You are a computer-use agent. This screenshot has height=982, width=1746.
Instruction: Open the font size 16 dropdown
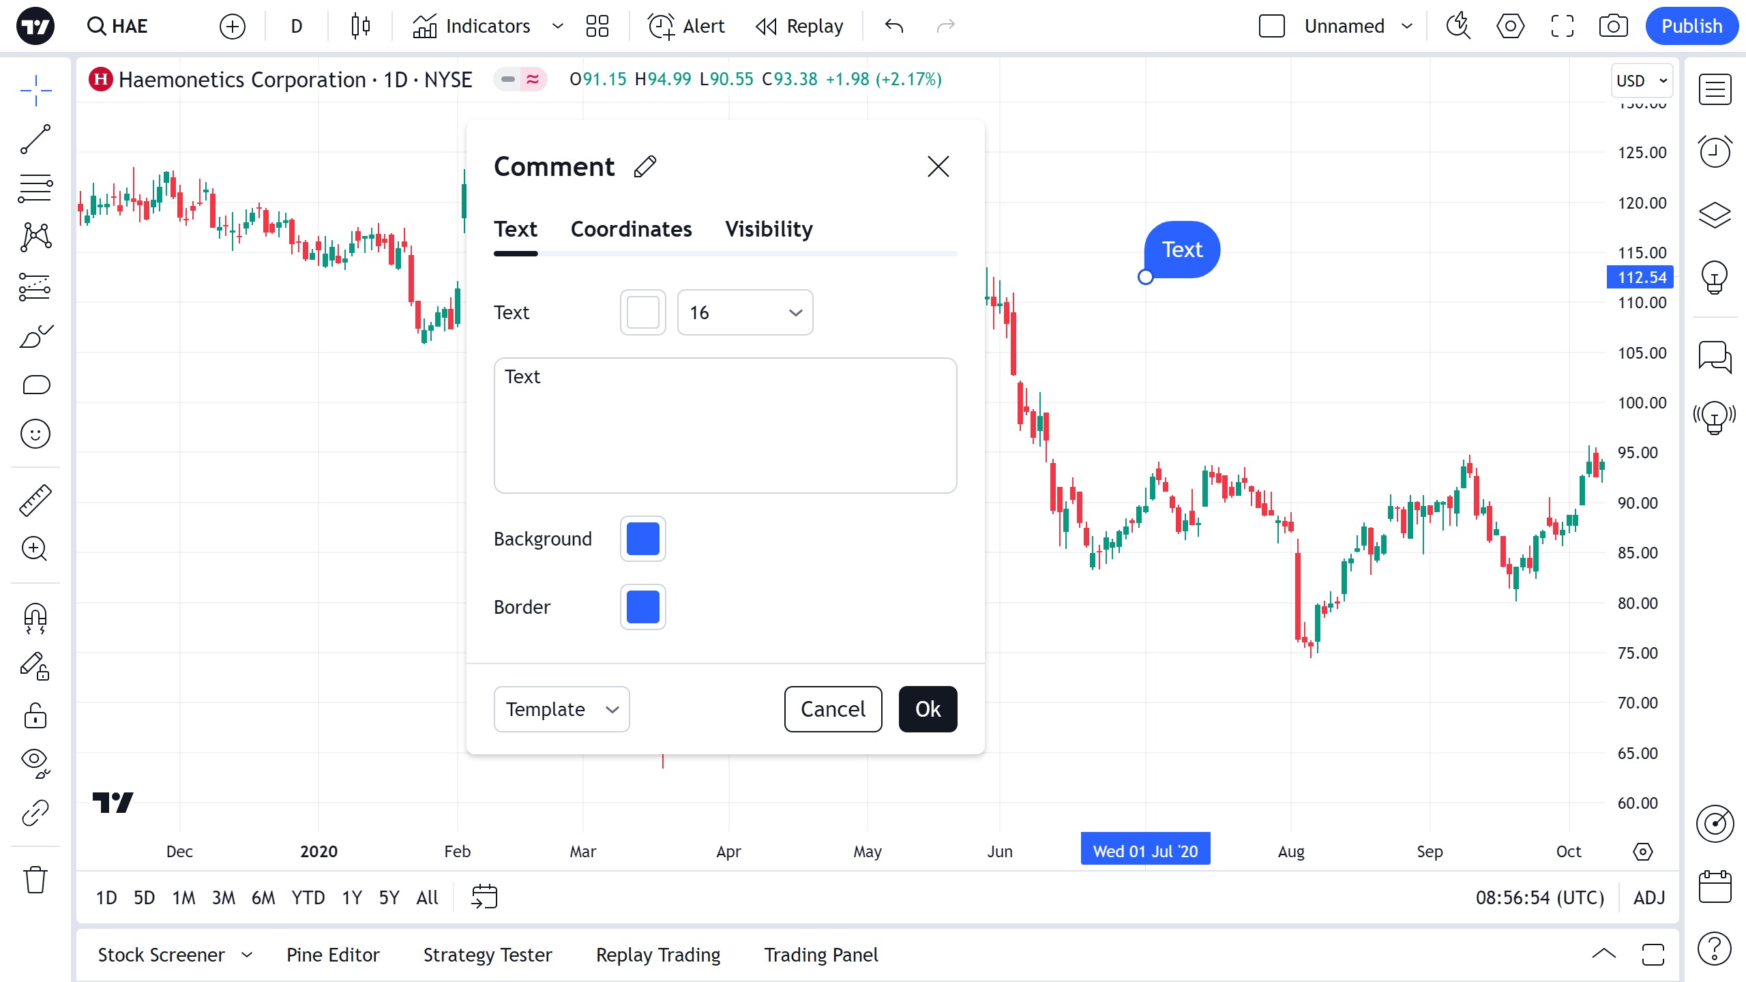tap(745, 312)
